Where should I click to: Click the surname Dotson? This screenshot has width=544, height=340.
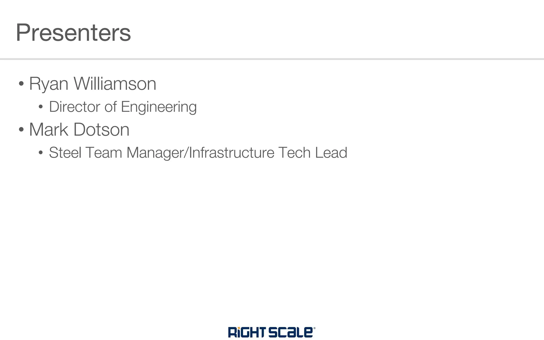pos(101,130)
